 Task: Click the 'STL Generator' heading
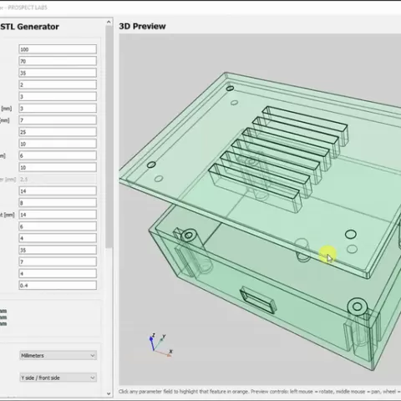click(x=29, y=27)
